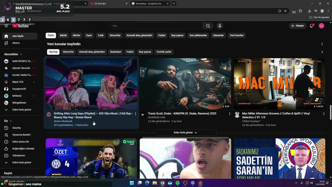The width and height of the screenshot is (332, 187).
Task: Click the search magnifier button
Action: pos(208,26)
